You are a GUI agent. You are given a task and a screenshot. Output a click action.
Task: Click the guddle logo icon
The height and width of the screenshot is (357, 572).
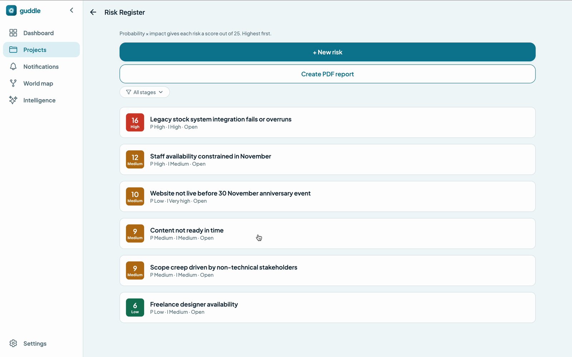point(11,11)
